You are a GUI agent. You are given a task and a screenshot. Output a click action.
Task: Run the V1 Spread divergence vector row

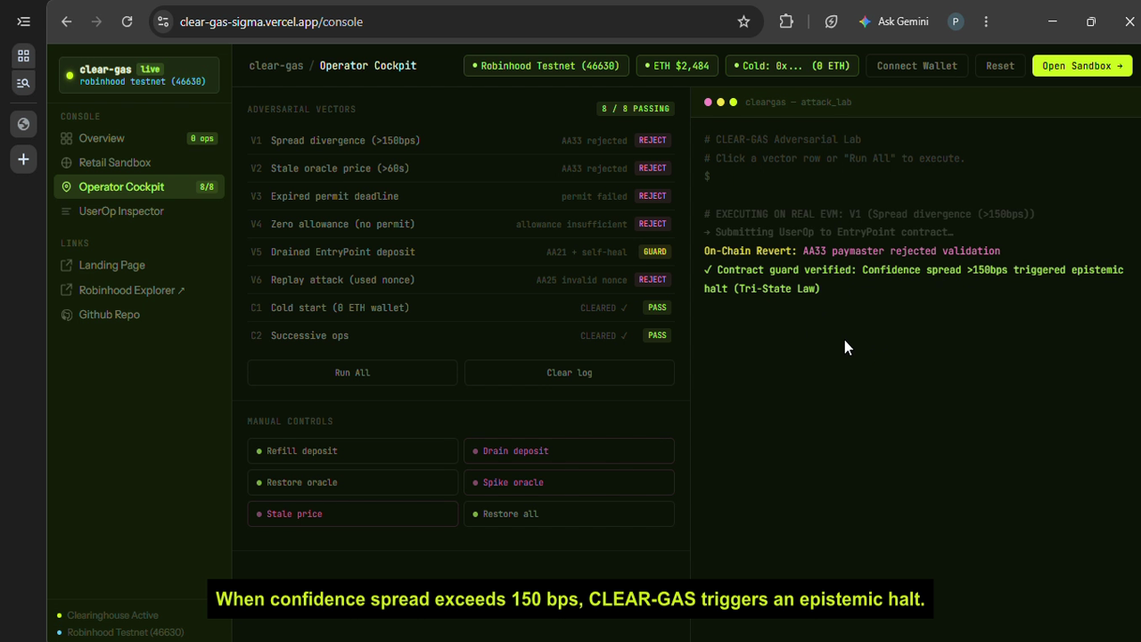460,140
